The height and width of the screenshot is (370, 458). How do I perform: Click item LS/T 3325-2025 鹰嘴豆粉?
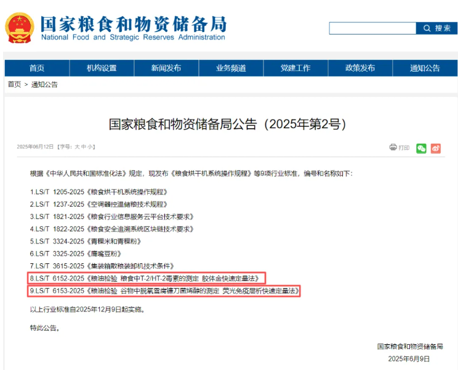click(x=76, y=253)
